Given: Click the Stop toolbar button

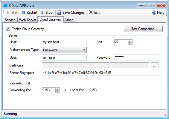Looking at the screenshot, I should pyautogui.click(x=47, y=13).
